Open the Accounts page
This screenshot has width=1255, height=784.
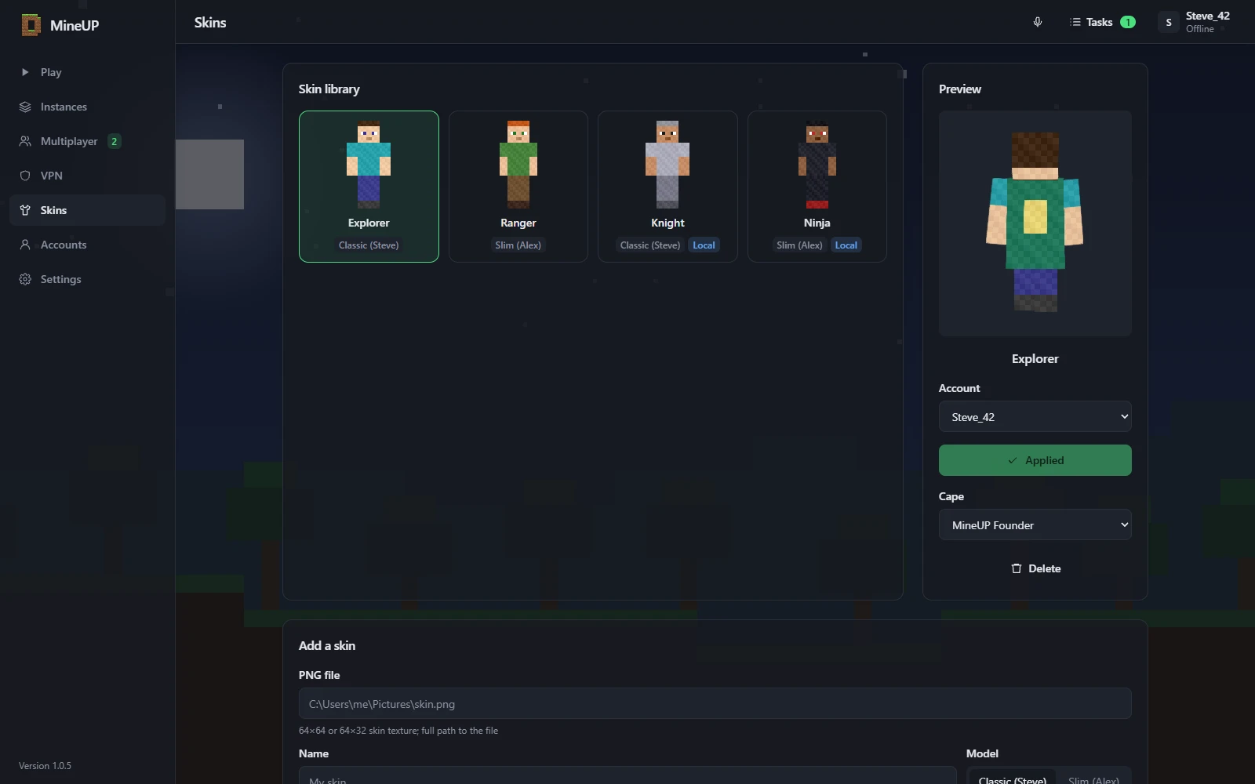(88, 245)
